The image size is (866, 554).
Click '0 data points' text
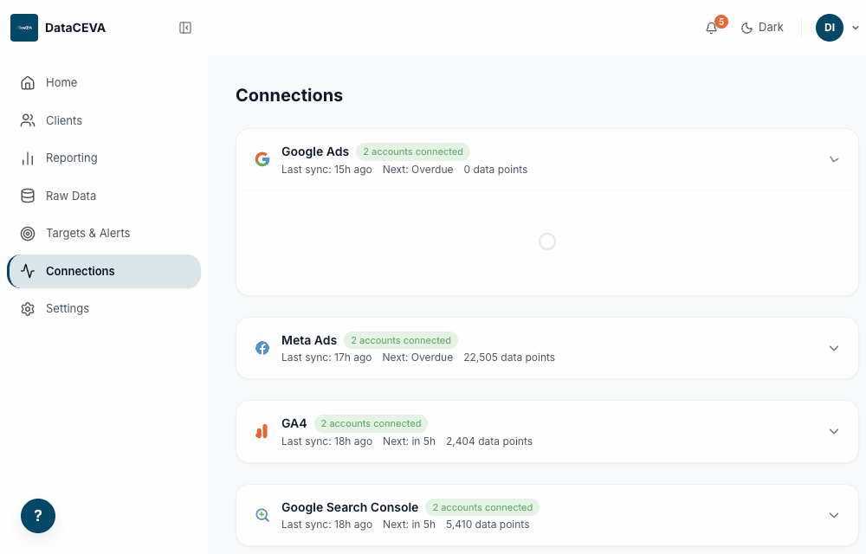495,170
